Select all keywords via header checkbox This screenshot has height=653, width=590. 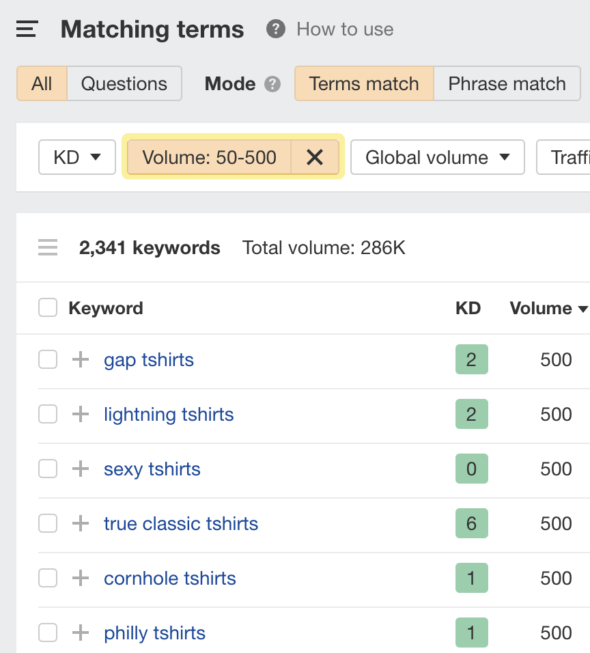click(48, 307)
